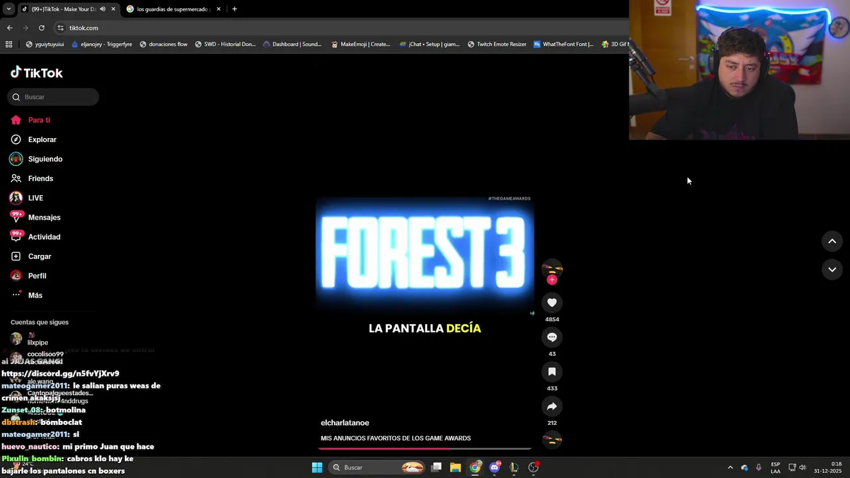Open the bookmarks apps grid icon

click(9, 44)
